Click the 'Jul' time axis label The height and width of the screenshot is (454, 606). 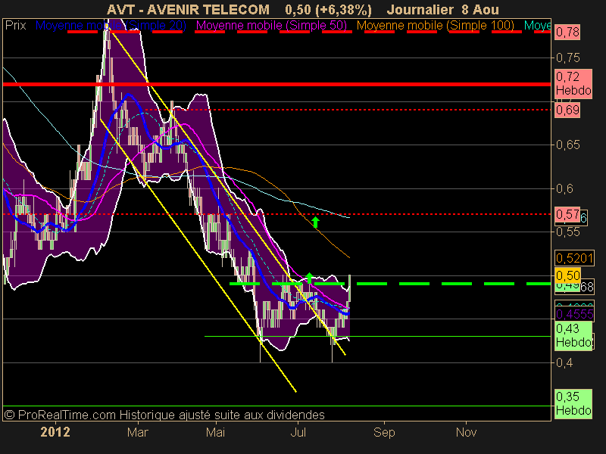(x=298, y=432)
